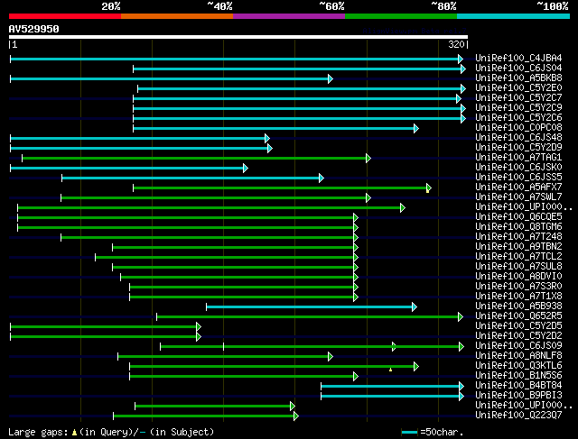Viewport: 578px width, 439px height.
Task: Click the UniRef100_A5AFX7 label
Action: tap(518, 187)
